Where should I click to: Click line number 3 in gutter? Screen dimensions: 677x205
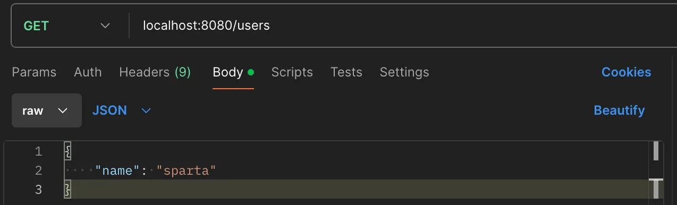[38, 189]
